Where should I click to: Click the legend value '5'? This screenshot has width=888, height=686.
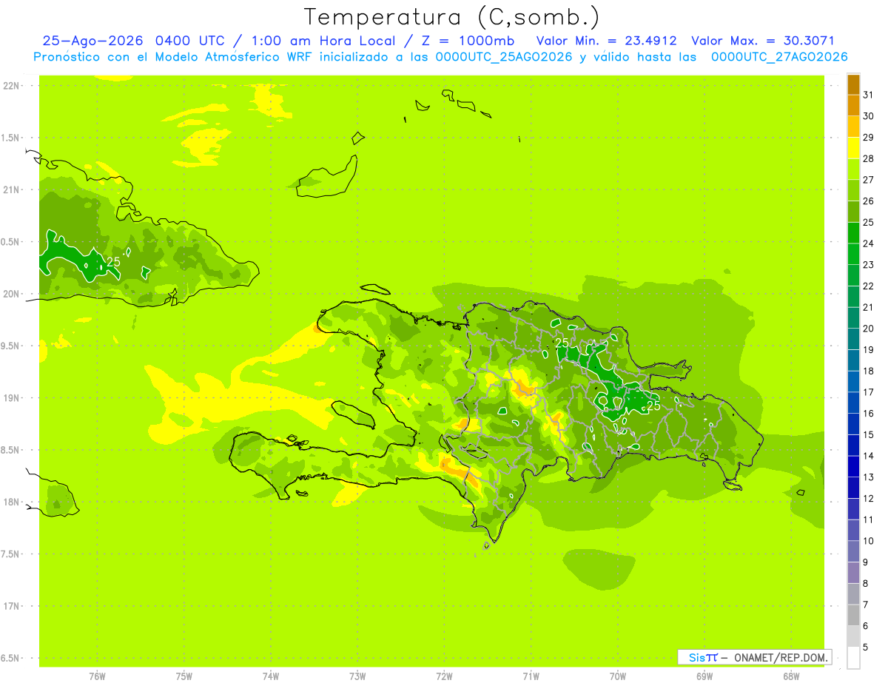866,648
